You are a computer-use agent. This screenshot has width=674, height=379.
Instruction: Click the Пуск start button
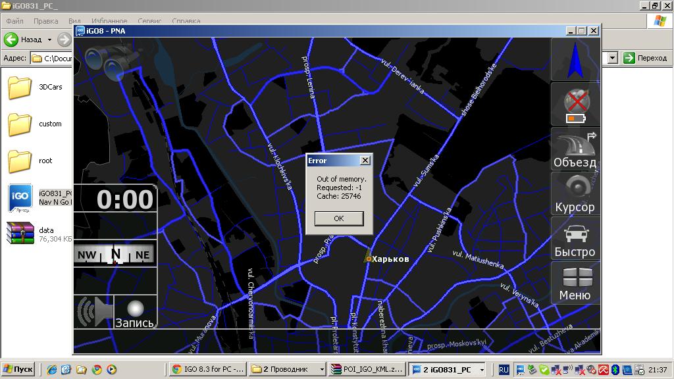(x=18, y=369)
